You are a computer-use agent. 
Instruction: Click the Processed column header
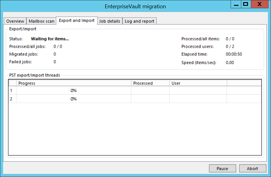[x=150, y=83]
